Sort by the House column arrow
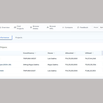 (x=54, y=53)
